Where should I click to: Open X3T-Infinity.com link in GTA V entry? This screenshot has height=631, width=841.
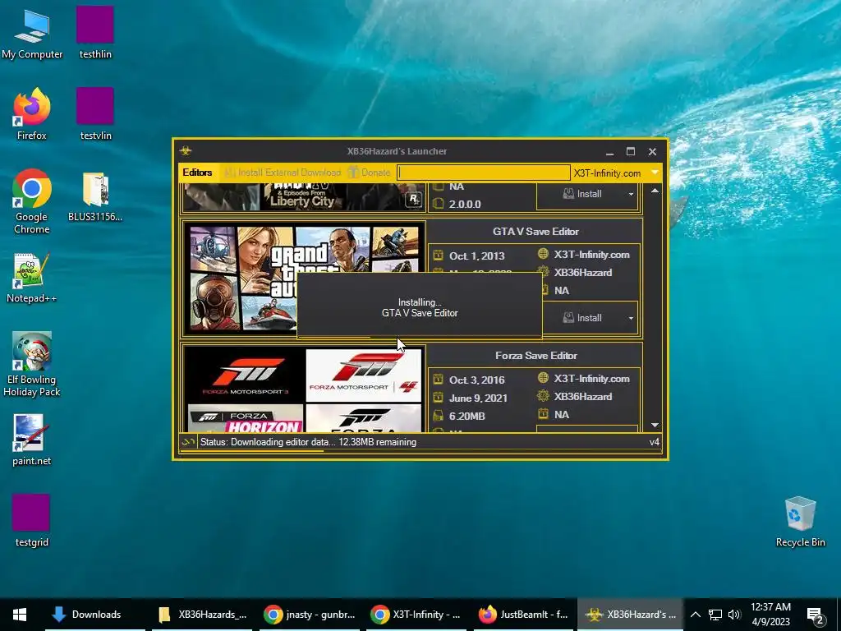click(x=591, y=255)
